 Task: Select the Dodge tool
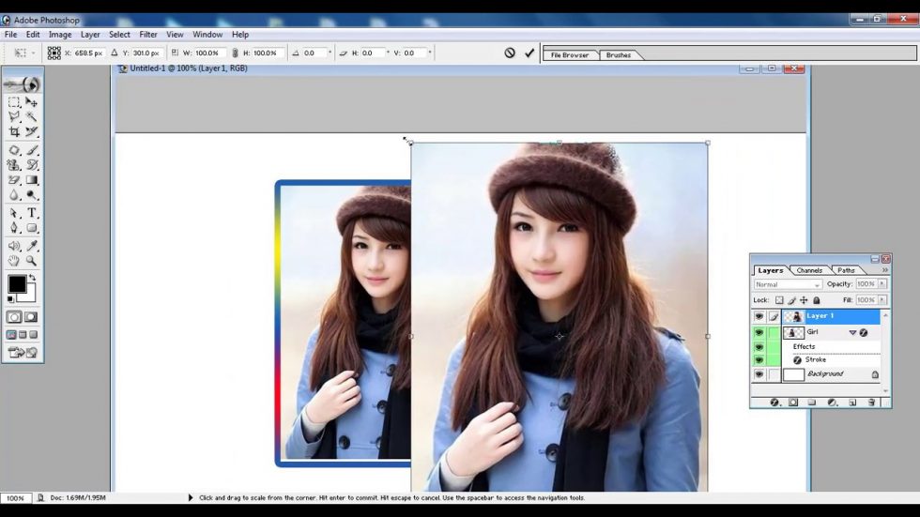point(32,194)
